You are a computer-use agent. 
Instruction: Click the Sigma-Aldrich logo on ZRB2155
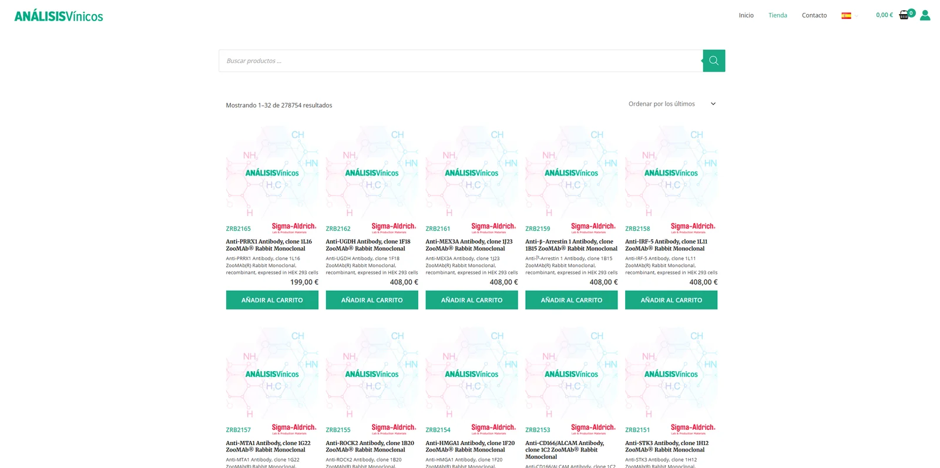pos(394,429)
